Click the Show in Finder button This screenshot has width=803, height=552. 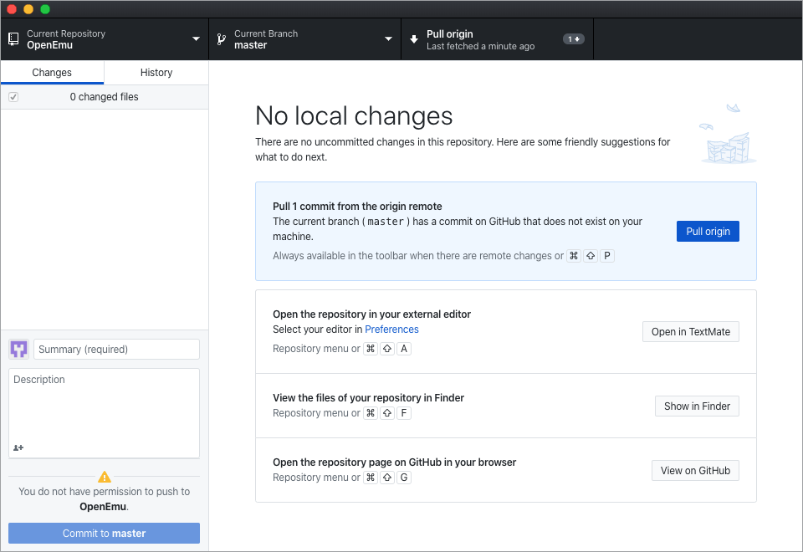[697, 406]
